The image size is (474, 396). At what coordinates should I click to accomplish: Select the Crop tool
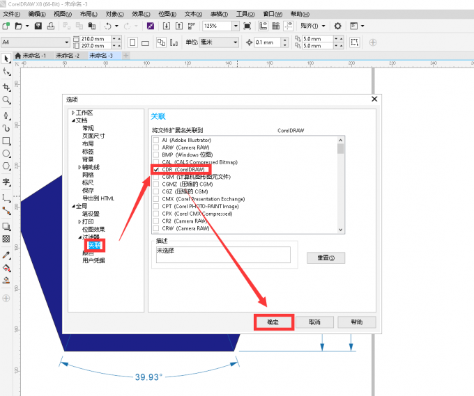tap(6, 87)
